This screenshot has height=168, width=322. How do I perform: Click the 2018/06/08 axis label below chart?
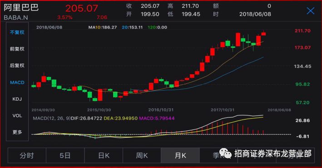(x=279, y=110)
